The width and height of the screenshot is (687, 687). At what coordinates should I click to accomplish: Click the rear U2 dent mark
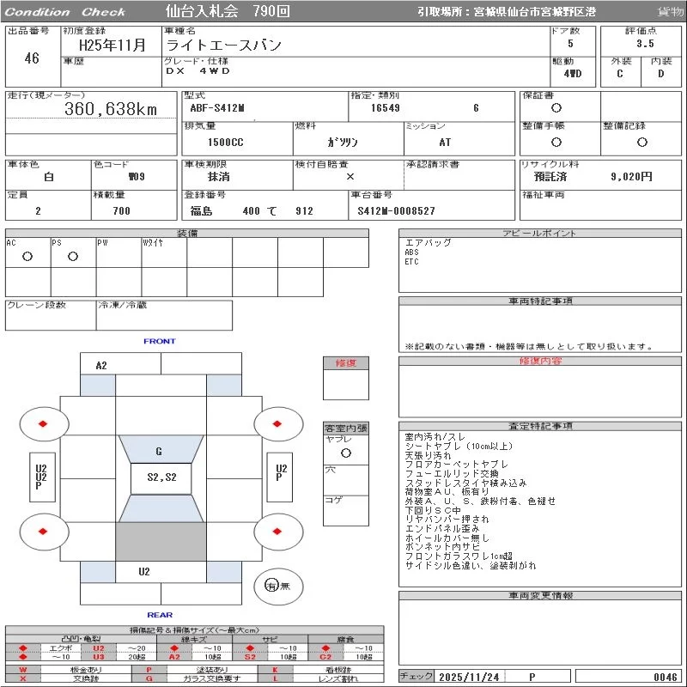point(144,572)
